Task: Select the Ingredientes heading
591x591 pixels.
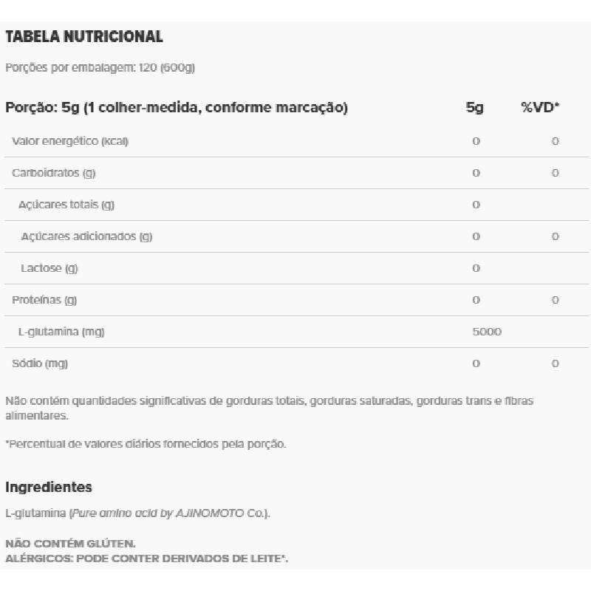Action: (x=49, y=487)
